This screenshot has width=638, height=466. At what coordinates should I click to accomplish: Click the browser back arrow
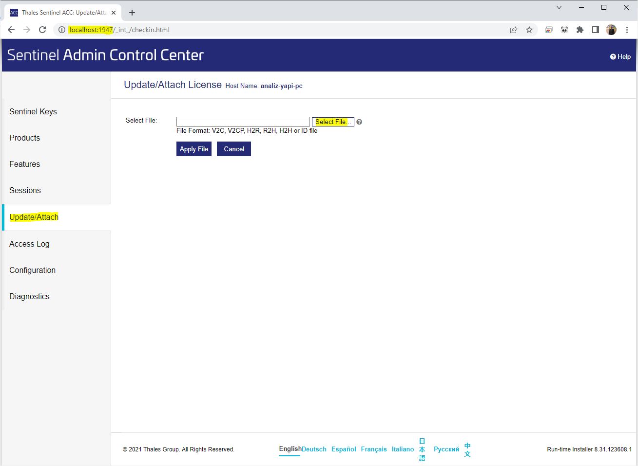click(x=11, y=30)
